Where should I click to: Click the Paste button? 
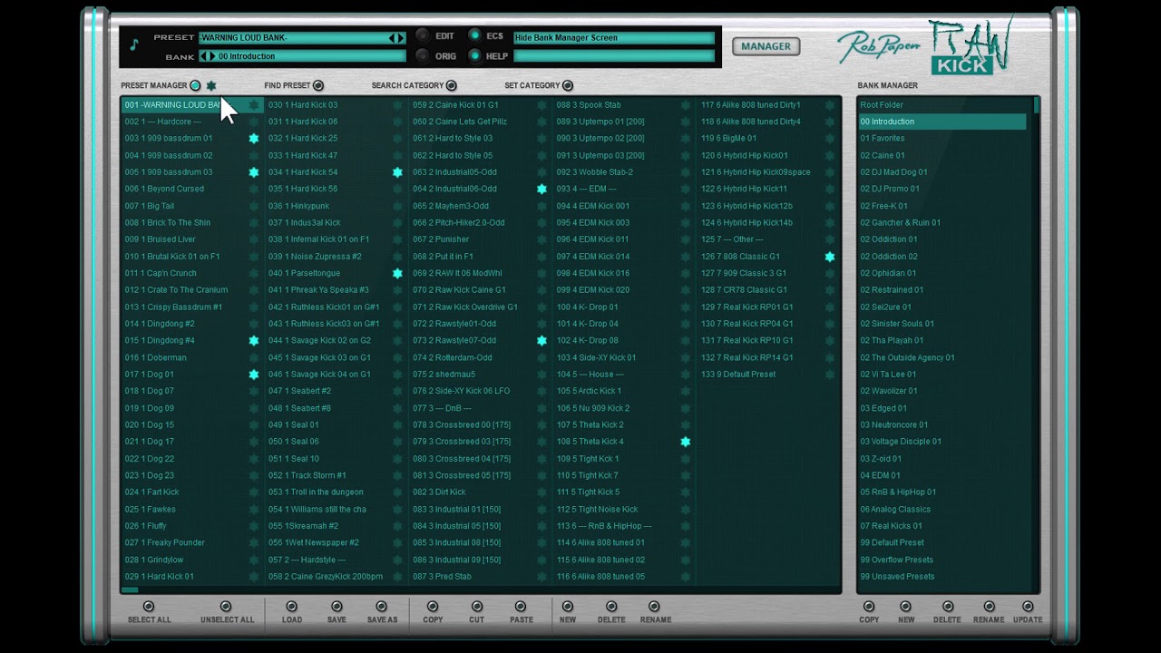(x=522, y=607)
